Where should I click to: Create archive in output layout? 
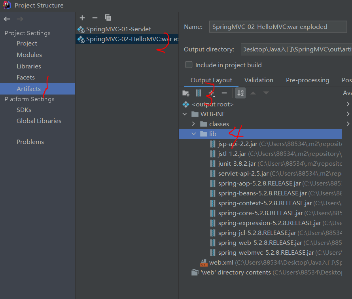(x=199, y=93)
